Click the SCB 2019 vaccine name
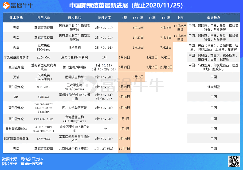Screen dimensions: 243x170 (x=44, y=87)
